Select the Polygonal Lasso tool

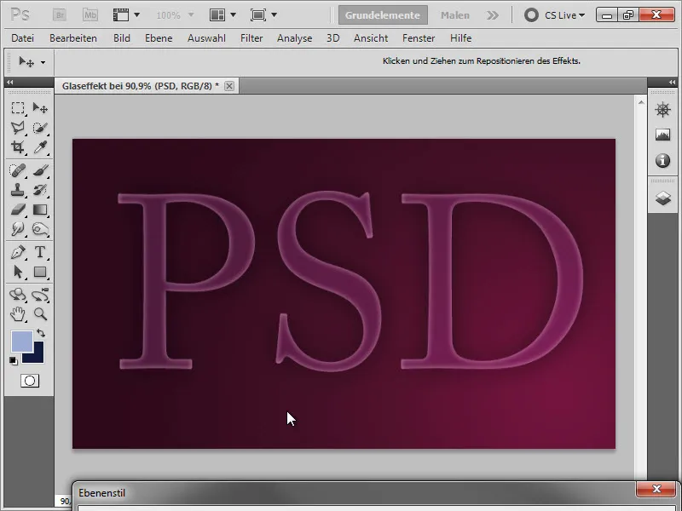(18, 128)
